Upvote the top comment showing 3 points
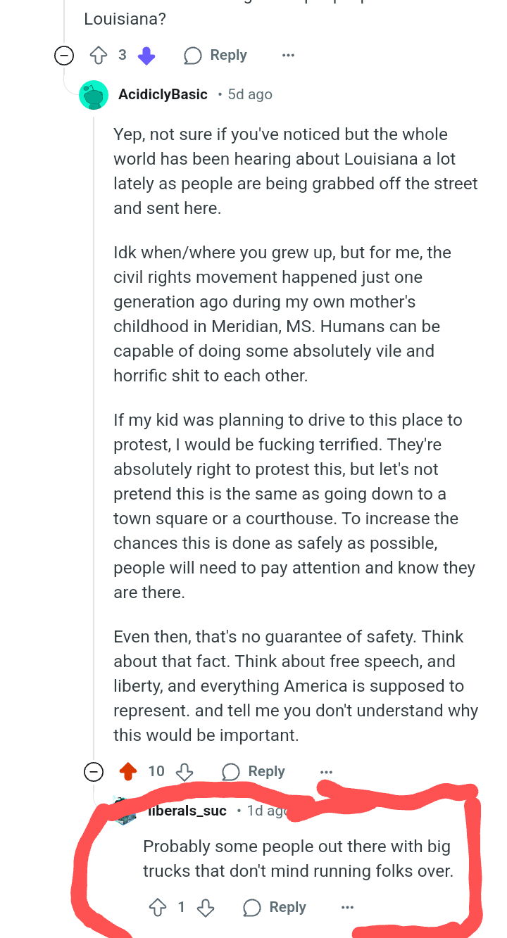The image size is (507, 938). click(x=98, y=55)
